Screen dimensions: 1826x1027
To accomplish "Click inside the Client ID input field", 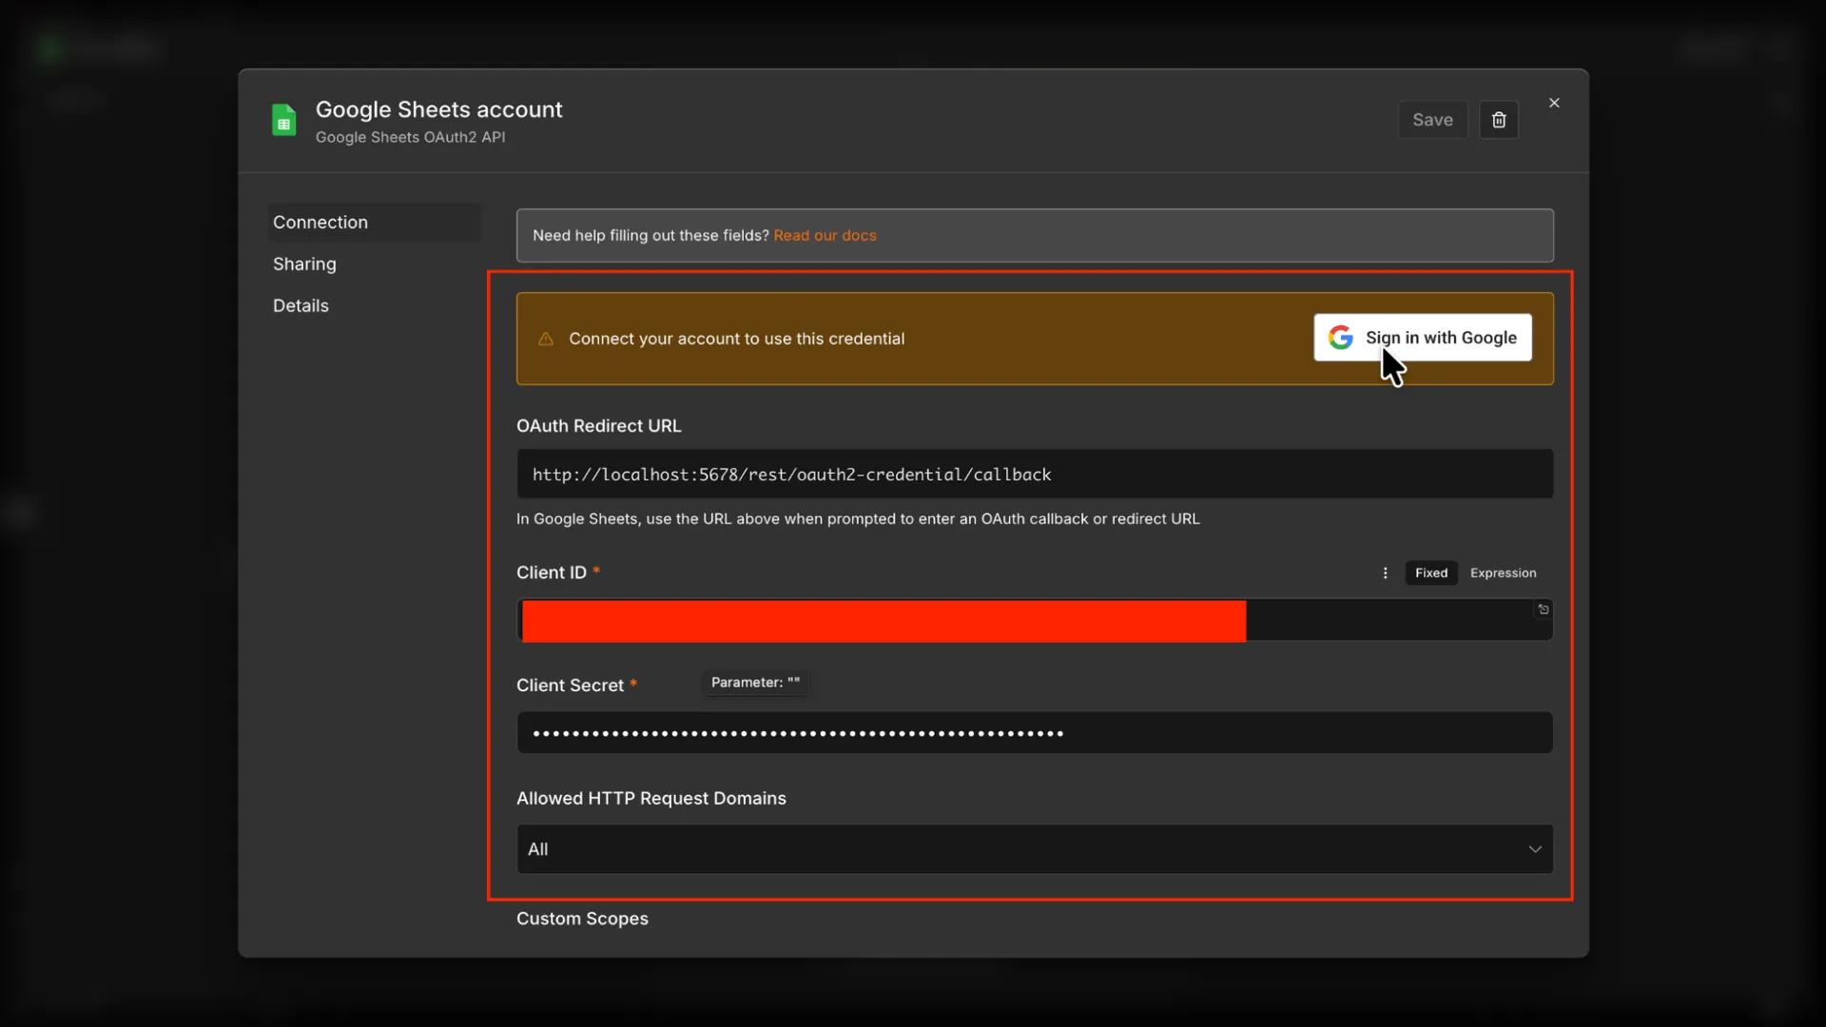I will pos(1035,620).
